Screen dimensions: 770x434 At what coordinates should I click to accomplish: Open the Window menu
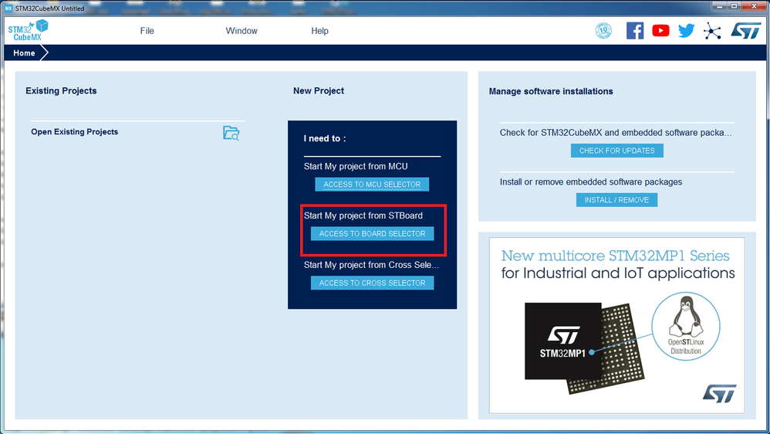241,30
